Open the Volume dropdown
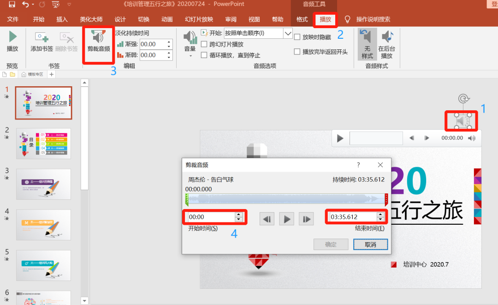Screen dimensions: 498x305 190,44
